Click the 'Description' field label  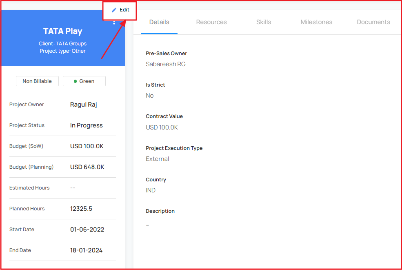(x=160, y=211)
